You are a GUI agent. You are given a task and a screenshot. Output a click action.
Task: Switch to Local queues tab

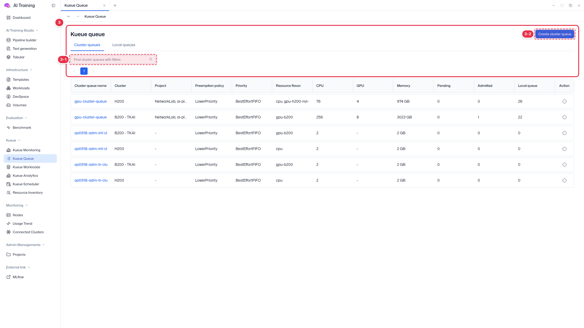[123, 45]
